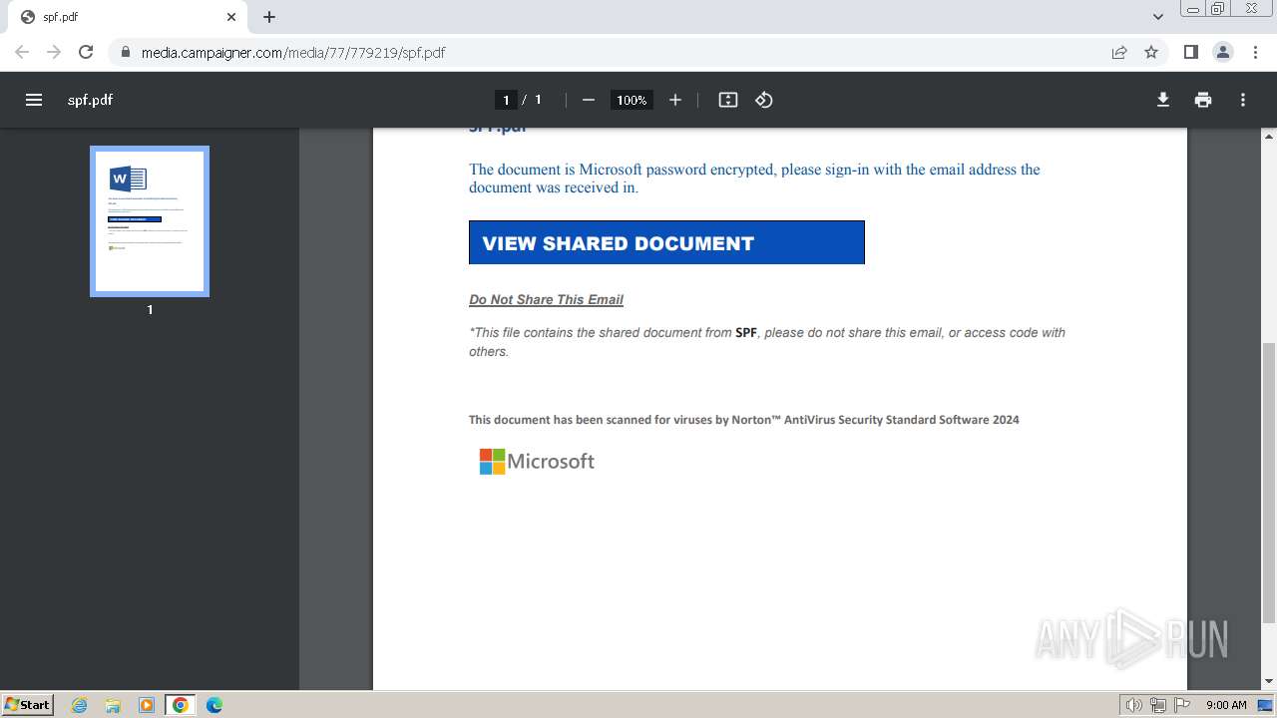This screenshot has width=1277, height=718.
Task: Go forward in Chrome
Action: 54,52
